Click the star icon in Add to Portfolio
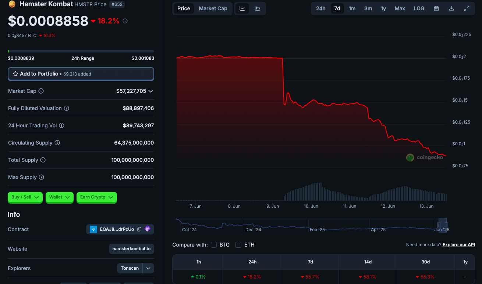The width and height of the screenshot is (482, 284). (x=15, y=74)
